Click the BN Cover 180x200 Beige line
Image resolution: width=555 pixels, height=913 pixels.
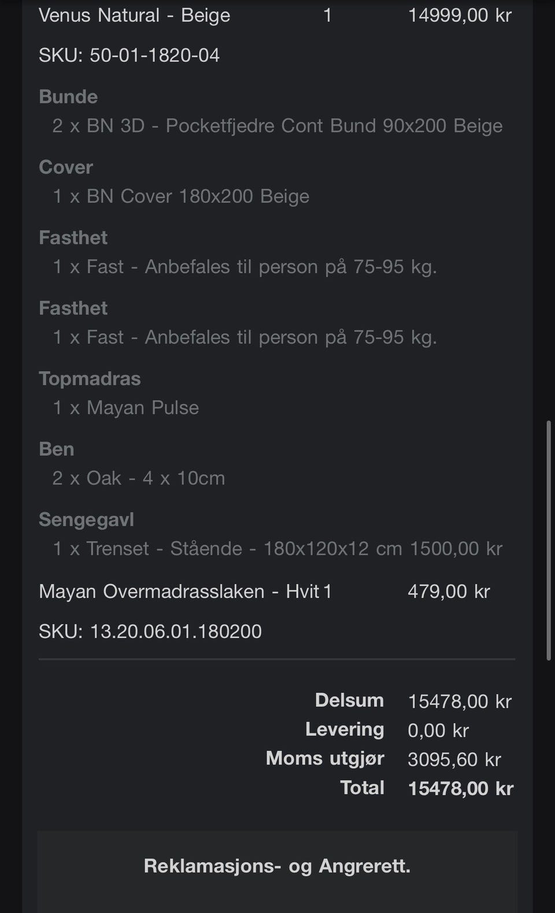coord(181,196)
